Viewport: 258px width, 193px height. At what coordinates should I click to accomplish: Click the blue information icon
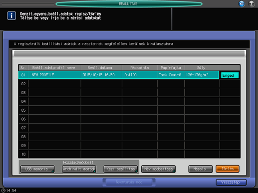pos(11,16)
